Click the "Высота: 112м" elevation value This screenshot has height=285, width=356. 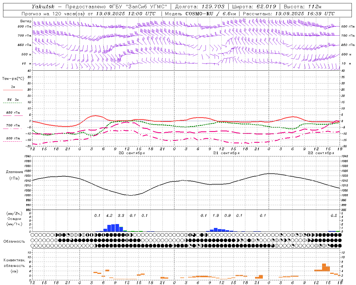click(303, 7)
